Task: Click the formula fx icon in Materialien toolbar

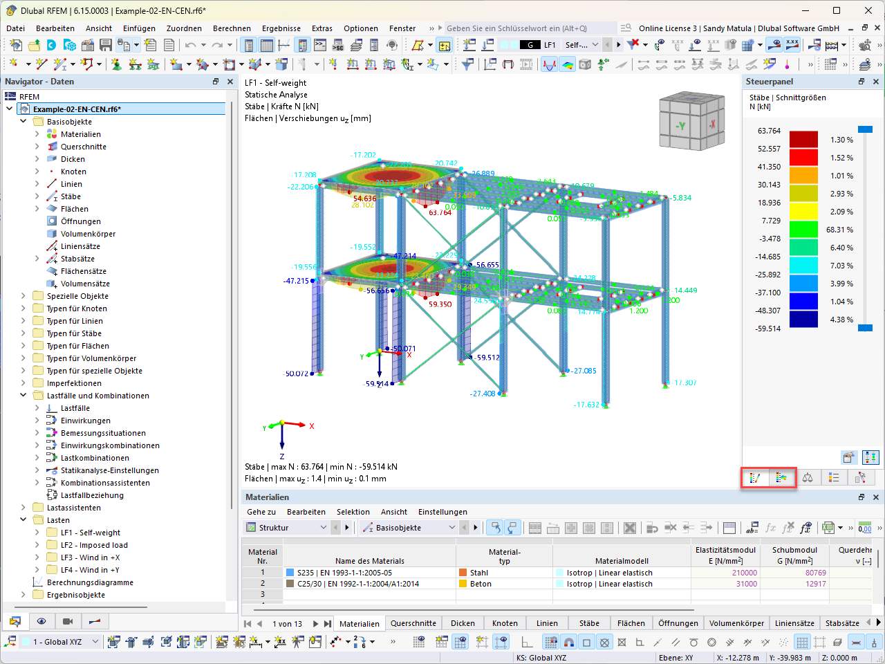Action: 770,528
